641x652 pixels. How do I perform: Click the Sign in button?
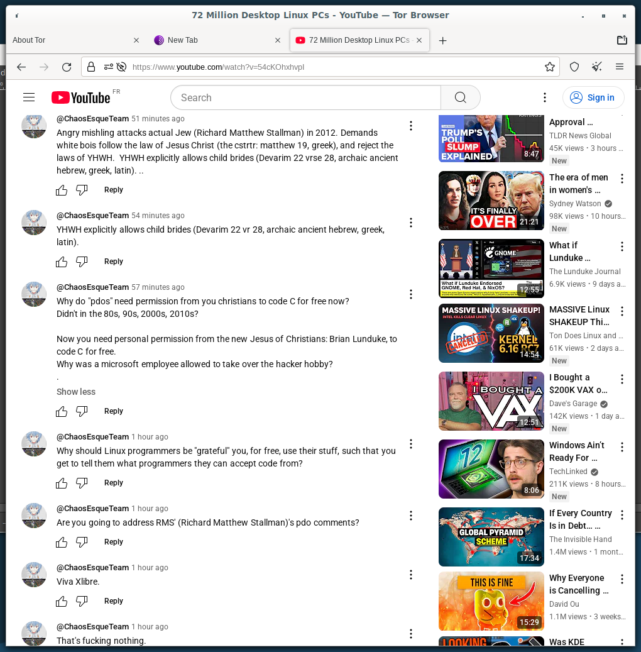[593, 97]
